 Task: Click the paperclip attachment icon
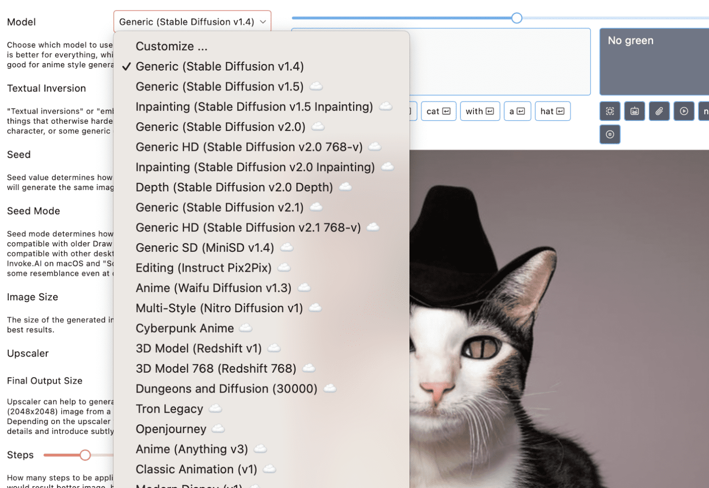point(659,111)
